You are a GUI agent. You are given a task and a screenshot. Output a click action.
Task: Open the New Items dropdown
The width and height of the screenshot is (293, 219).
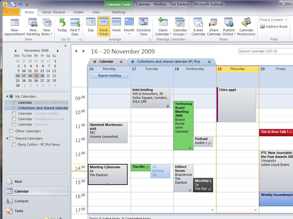coord(47,27)
